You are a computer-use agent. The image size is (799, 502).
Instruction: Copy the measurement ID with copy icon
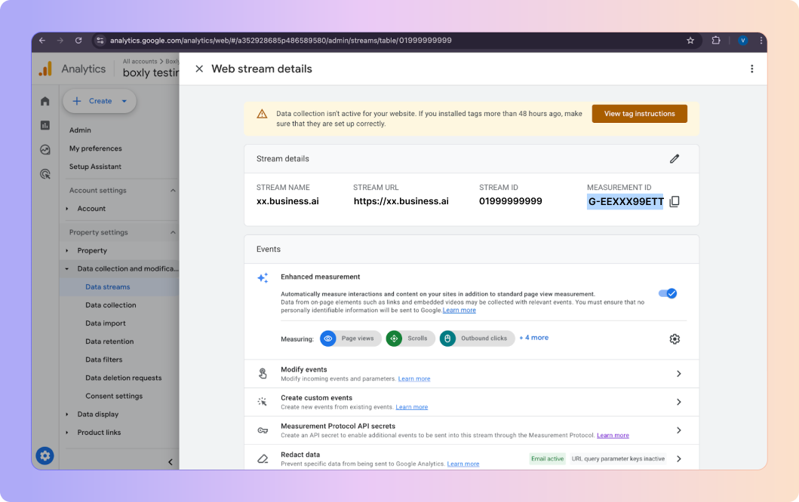tap(675, 201)
